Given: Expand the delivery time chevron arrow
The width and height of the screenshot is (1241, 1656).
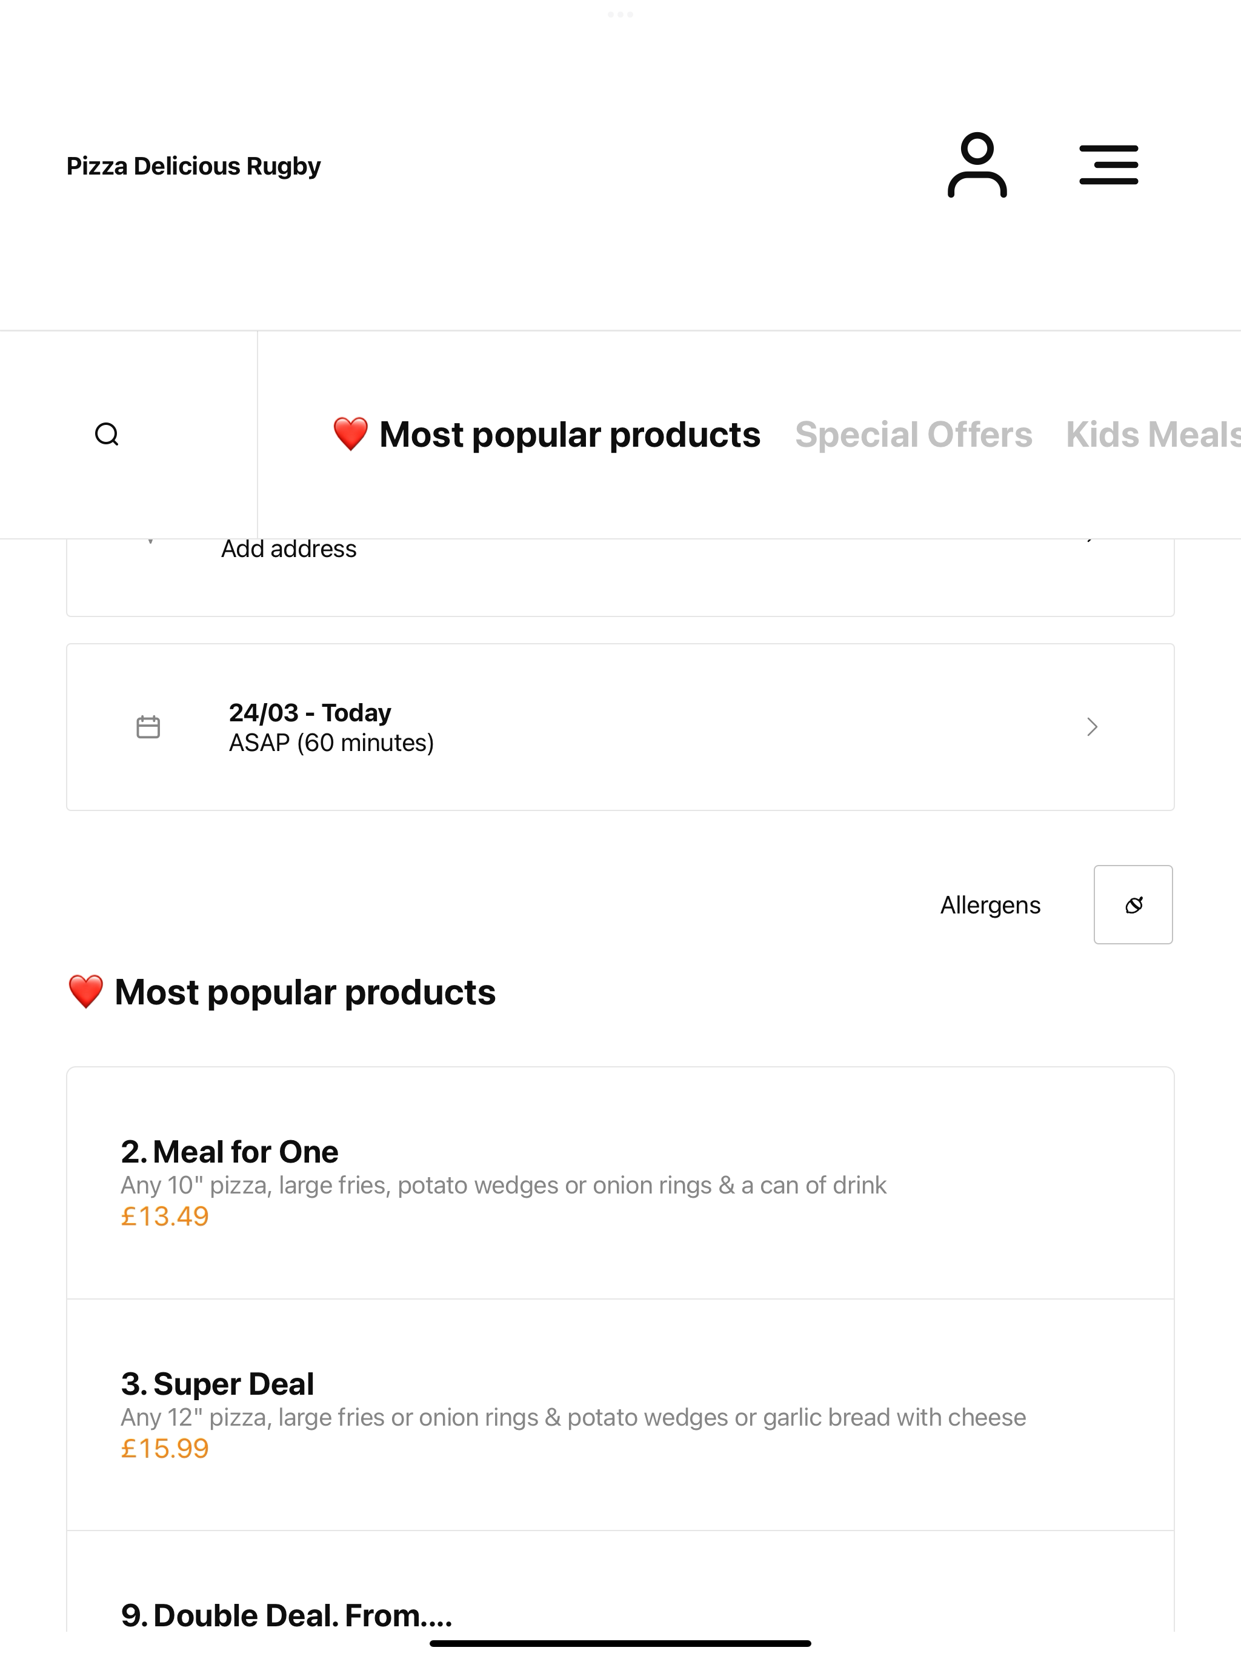Looking at the screenshot, I should click(x=1092, y=727).
